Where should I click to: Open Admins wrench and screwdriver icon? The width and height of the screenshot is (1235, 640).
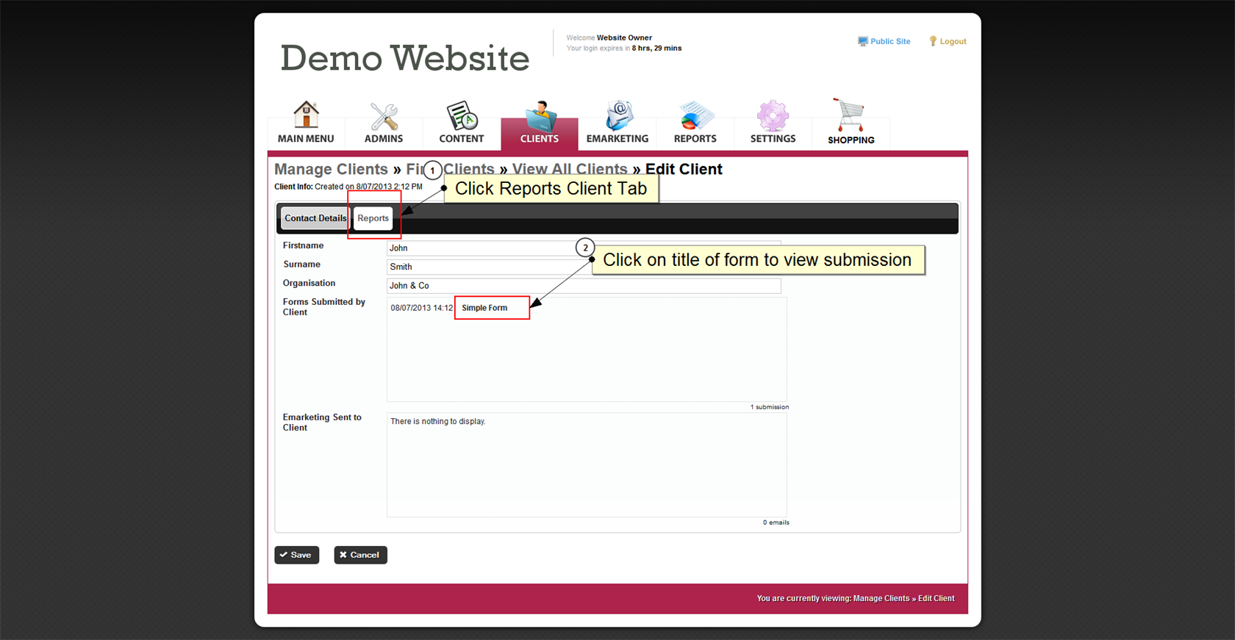(x=384, y=116)
